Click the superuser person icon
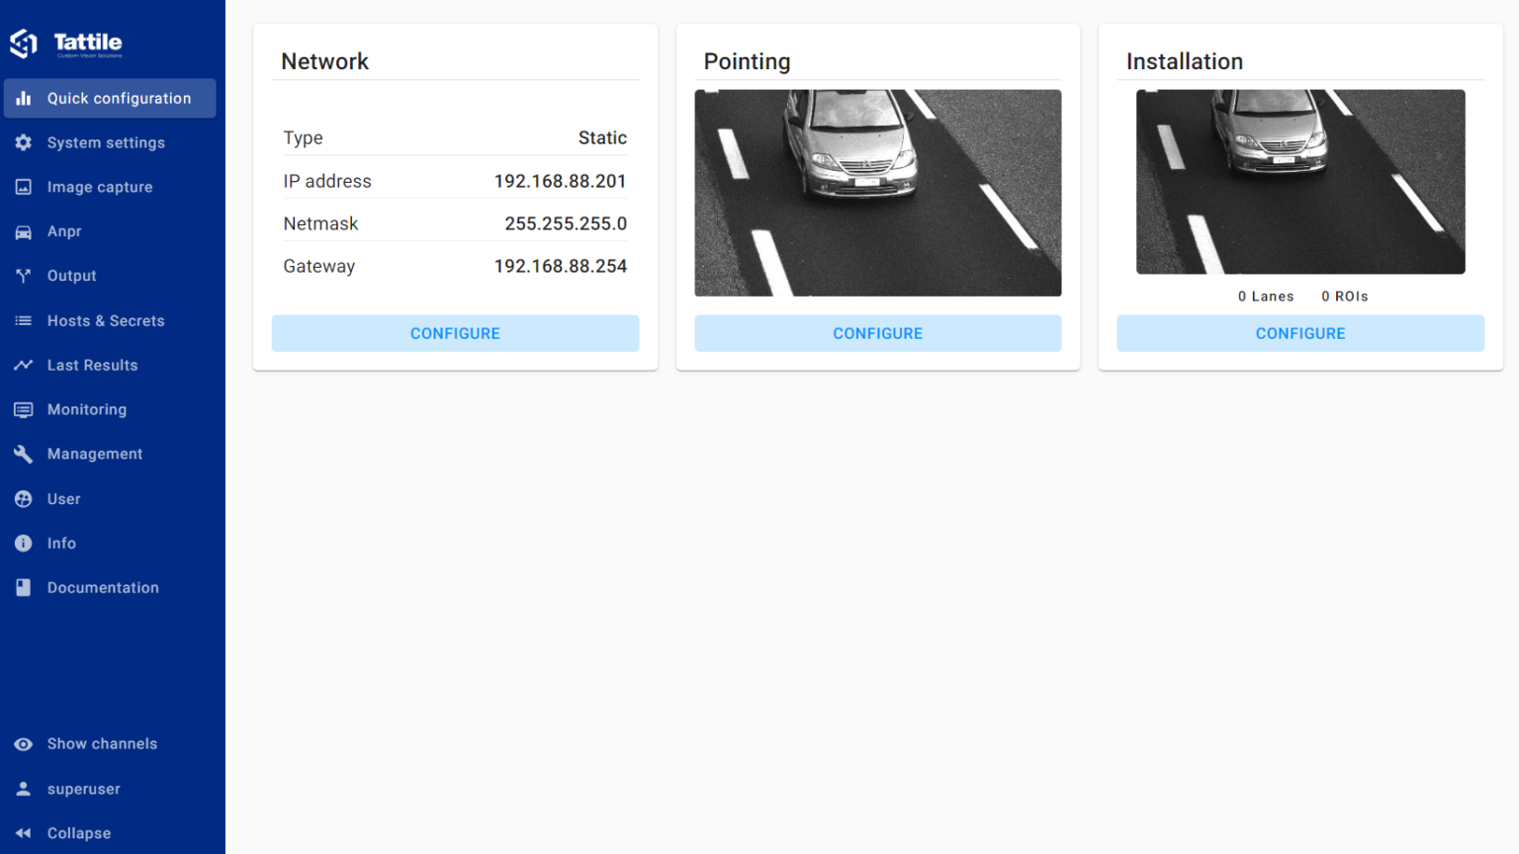Screen dimensions: 1519x854 (x=24, y=789)
